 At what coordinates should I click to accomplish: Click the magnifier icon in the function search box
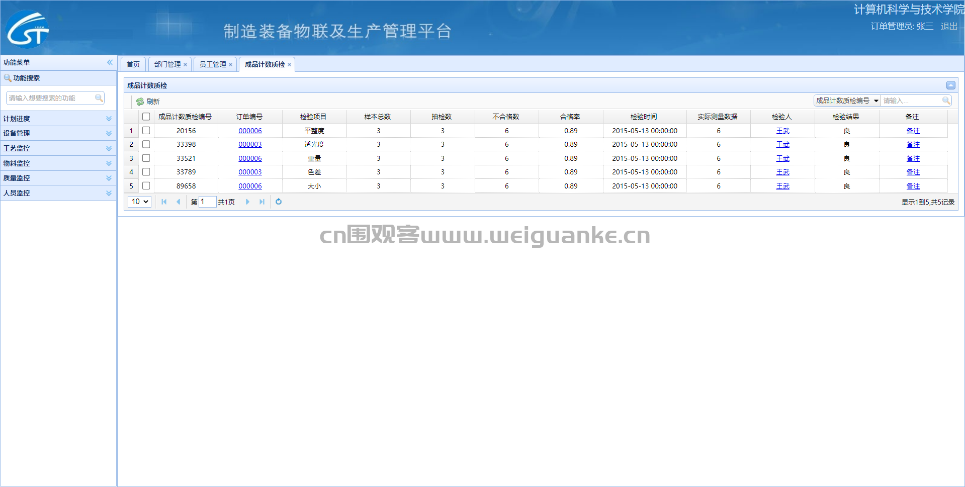pyautogui.click(x=99, y=98)
